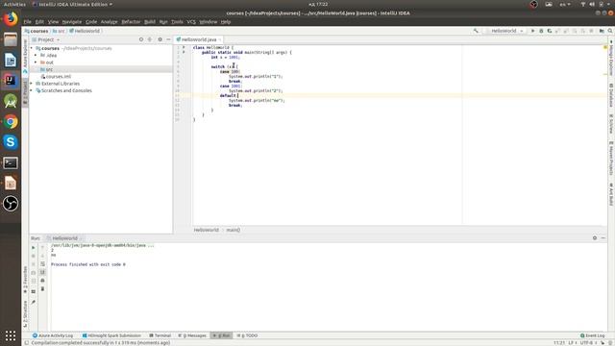Switch to HelloWorld.java editor tab
This screenshot has width=615, height=346.
pos(199,39)
